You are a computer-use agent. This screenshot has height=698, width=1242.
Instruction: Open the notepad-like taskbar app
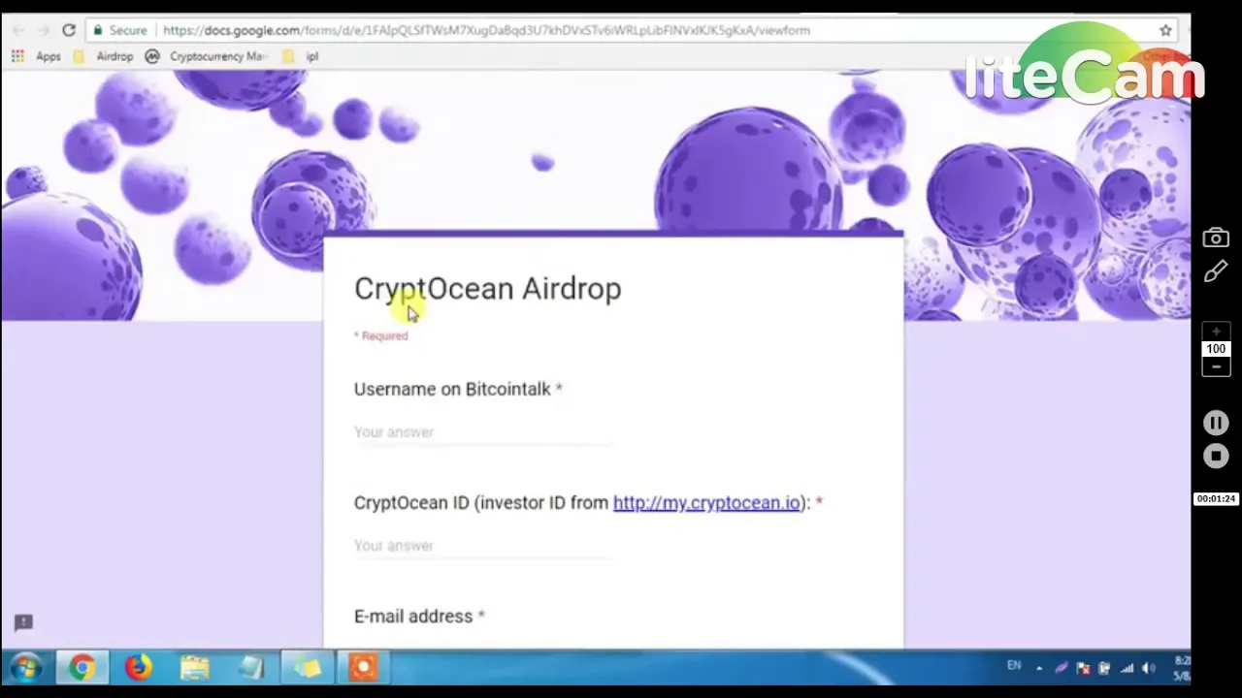[x=251, y=668]
